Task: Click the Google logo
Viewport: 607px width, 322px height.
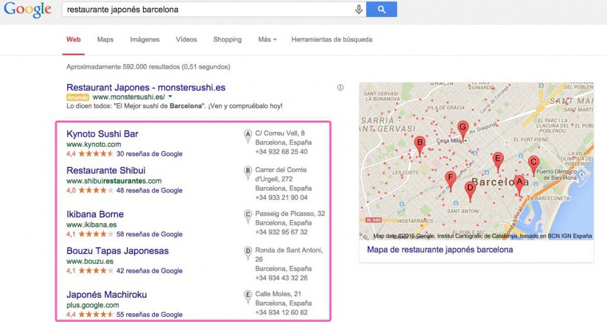Action: pos(27,9)
